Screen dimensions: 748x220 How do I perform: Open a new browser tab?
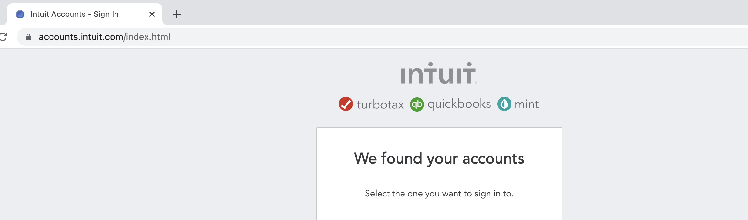click(177, 14)
